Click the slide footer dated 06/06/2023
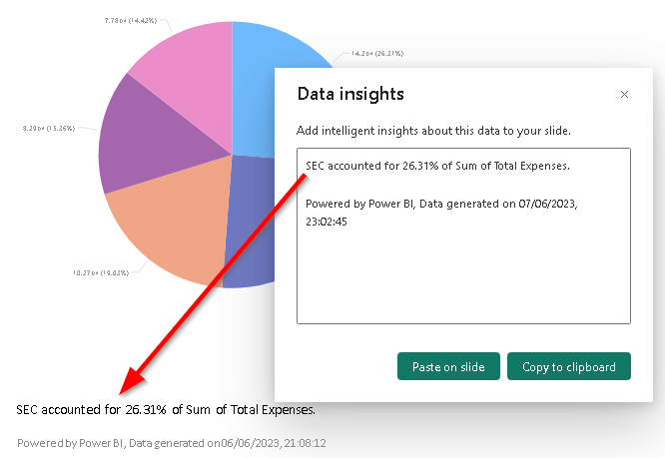Image resolution: width=665 pixels, height=458 pixels. (172, 442)
